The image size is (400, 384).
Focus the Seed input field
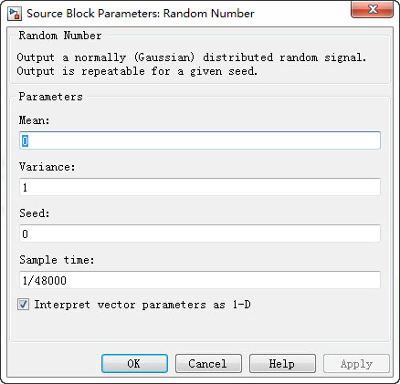pyautogui.click(x=200, y=234)
